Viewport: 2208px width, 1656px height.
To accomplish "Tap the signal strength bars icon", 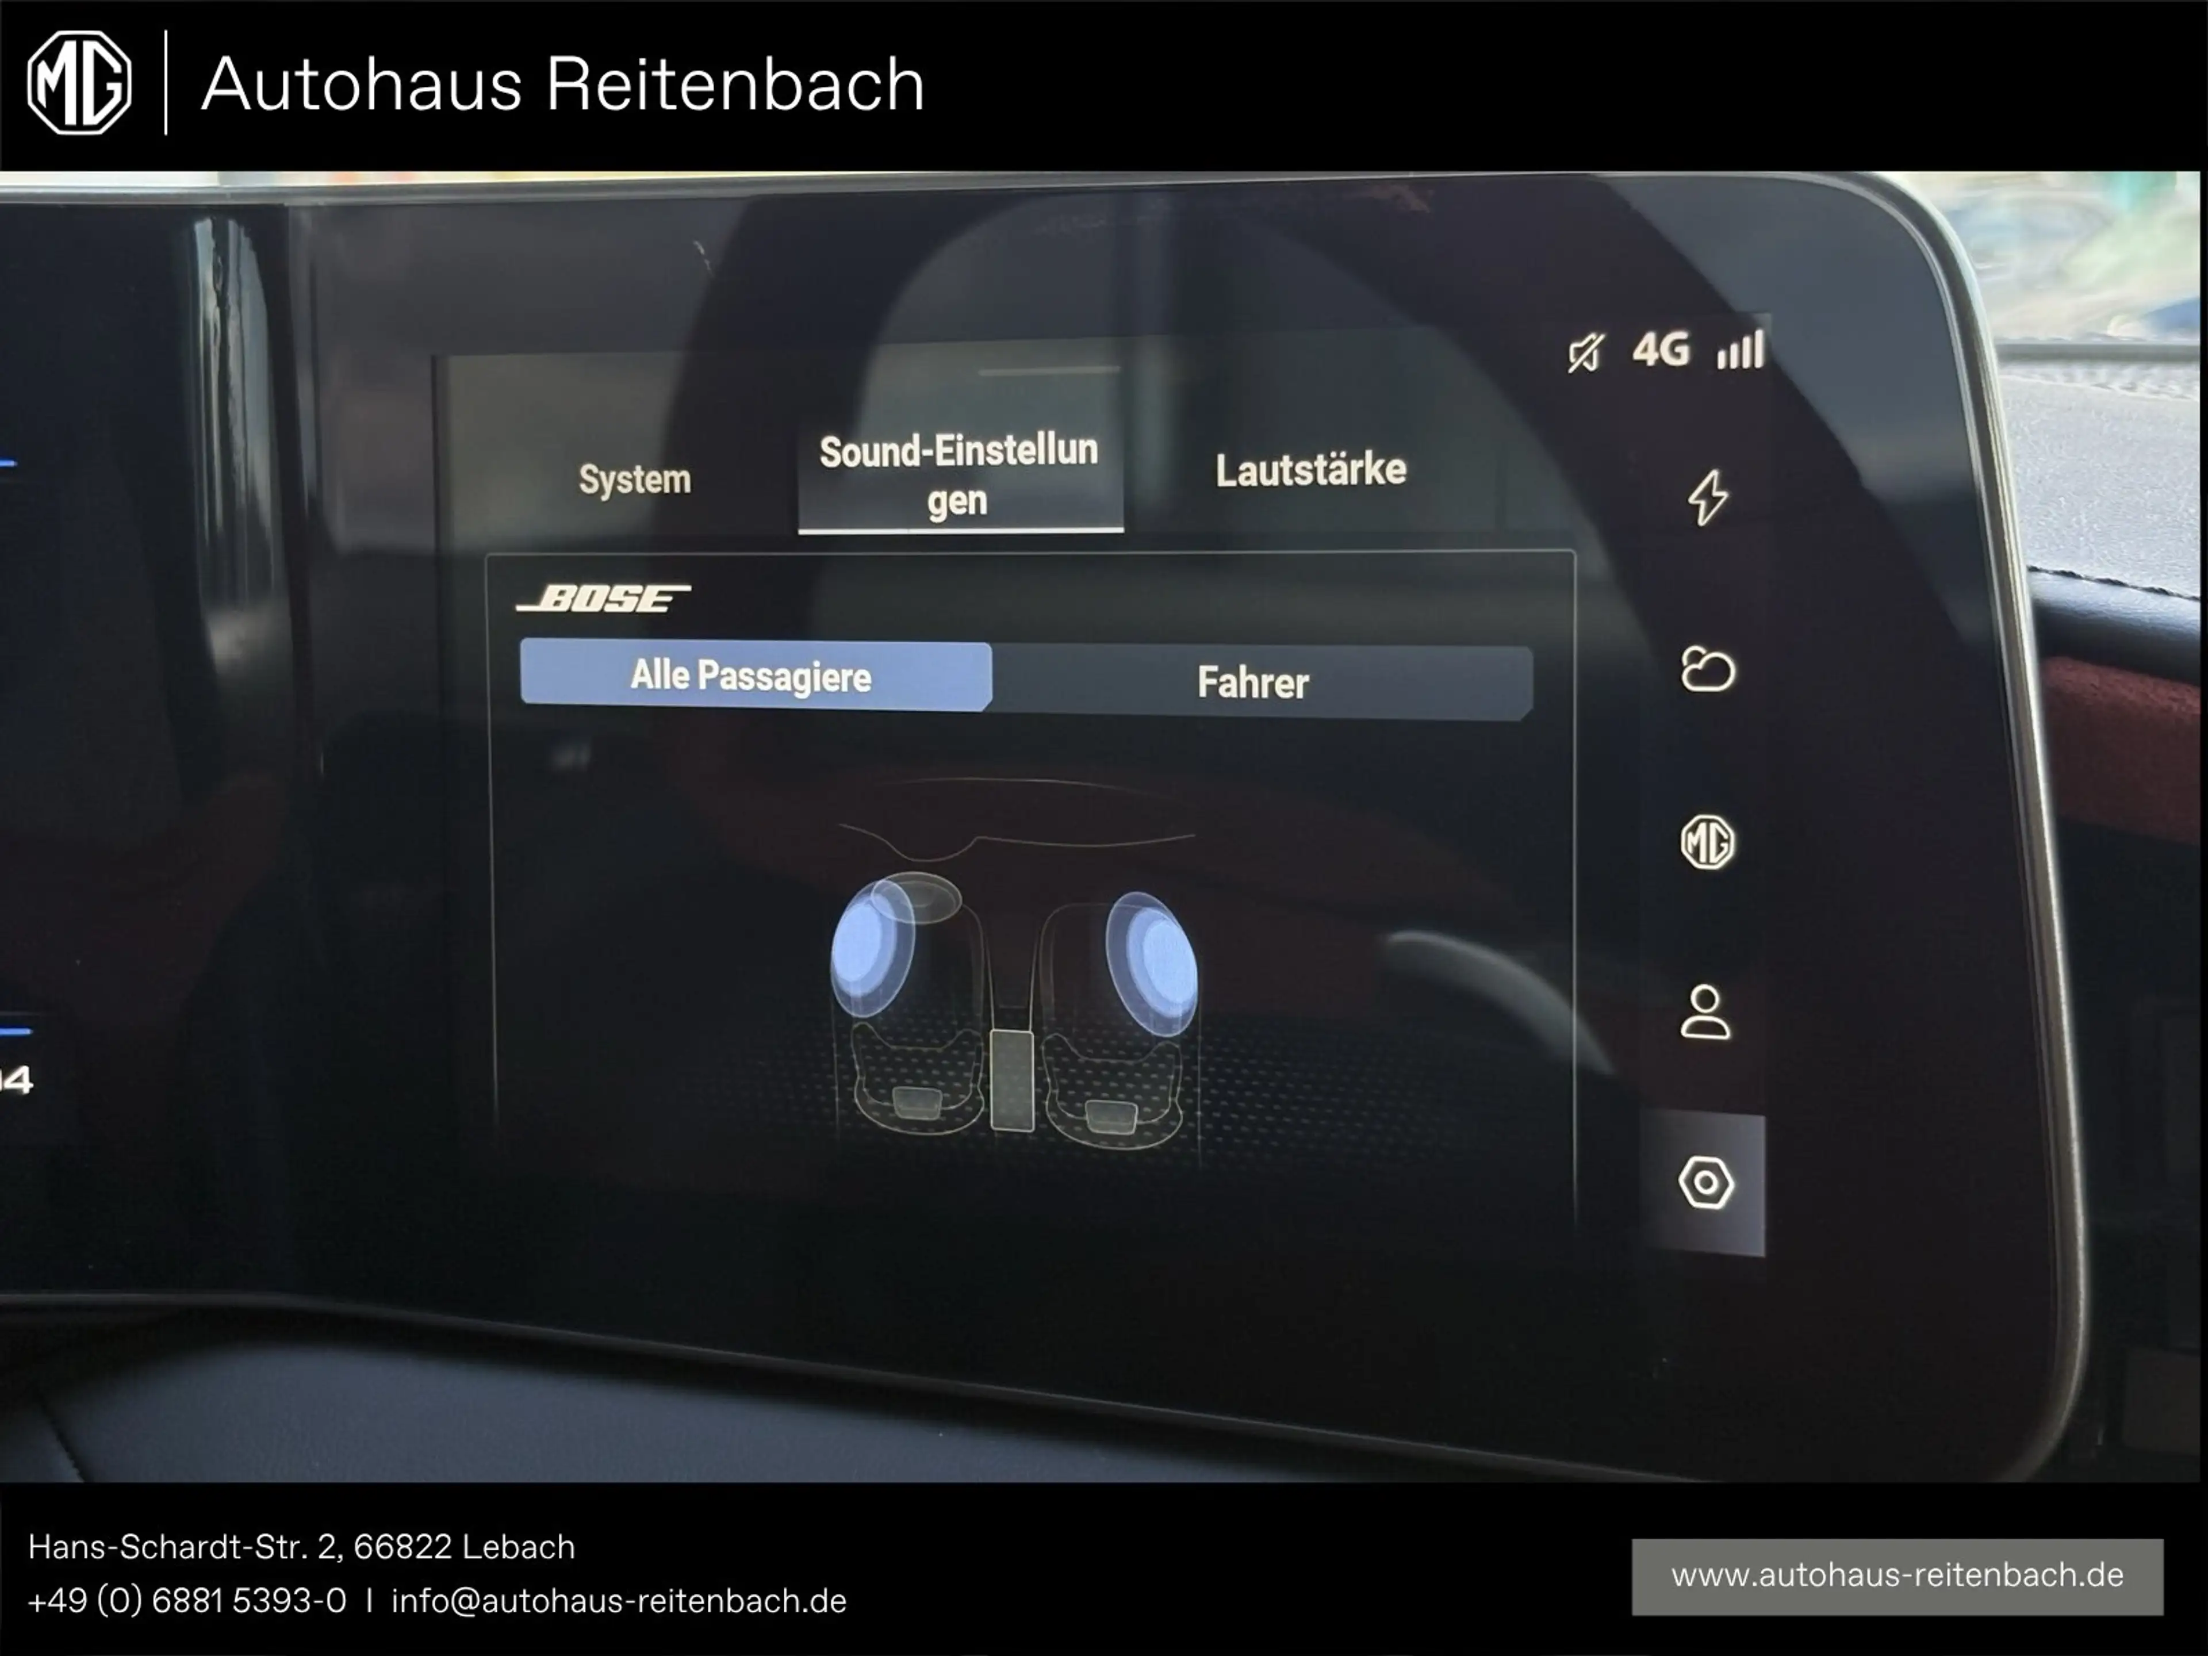I will tap(1741, 350).
